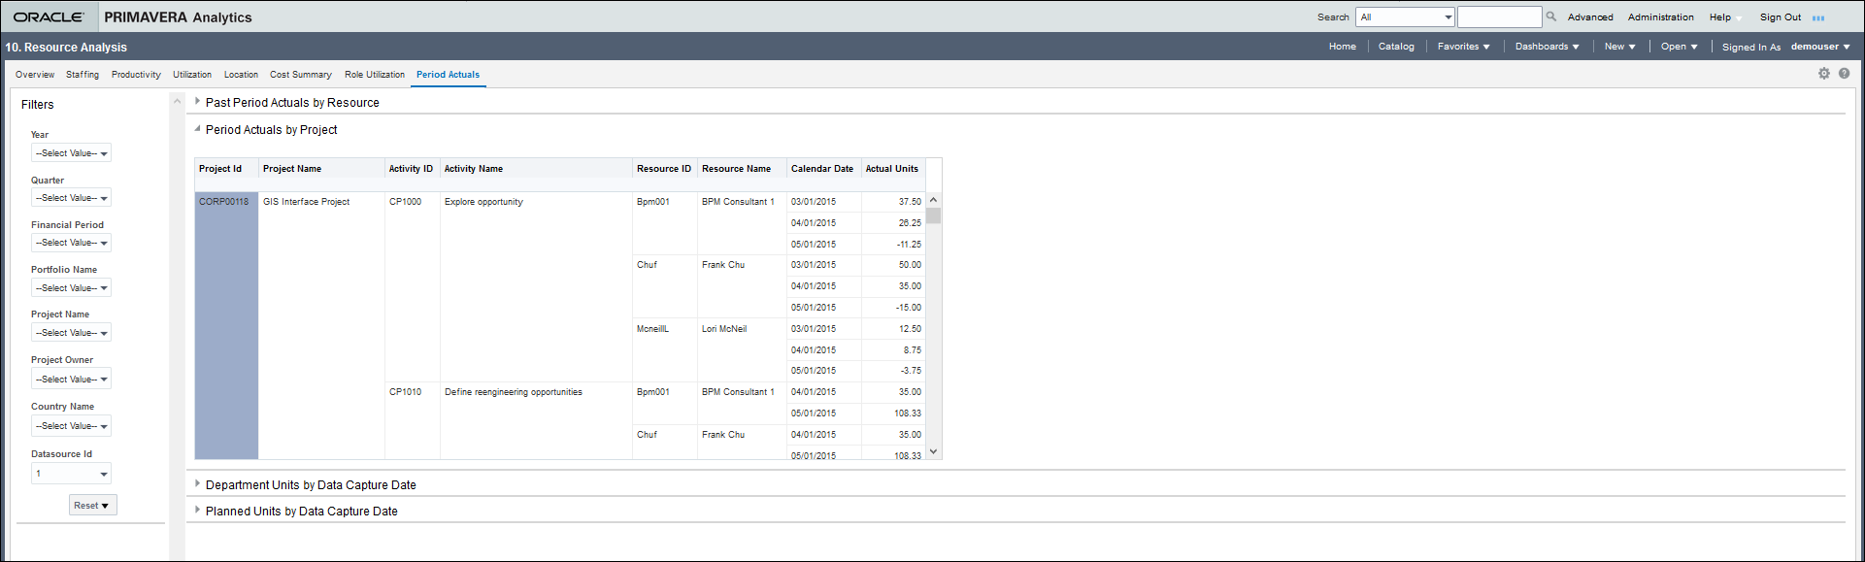The width and height of the screenshot is (1865, 562).
Task: Expand Past Period Actuals by Resource section
Action: (197, 101)
